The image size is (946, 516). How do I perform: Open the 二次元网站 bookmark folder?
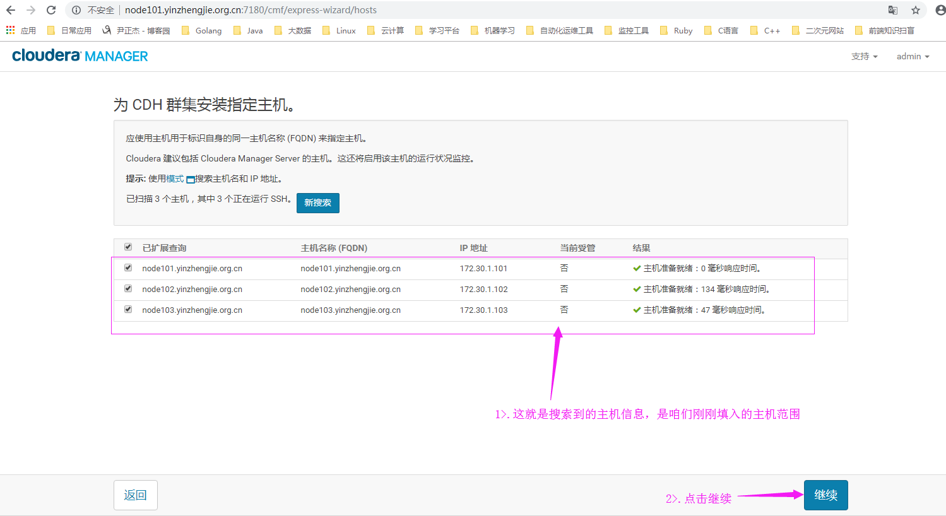[x=818, y=30]
